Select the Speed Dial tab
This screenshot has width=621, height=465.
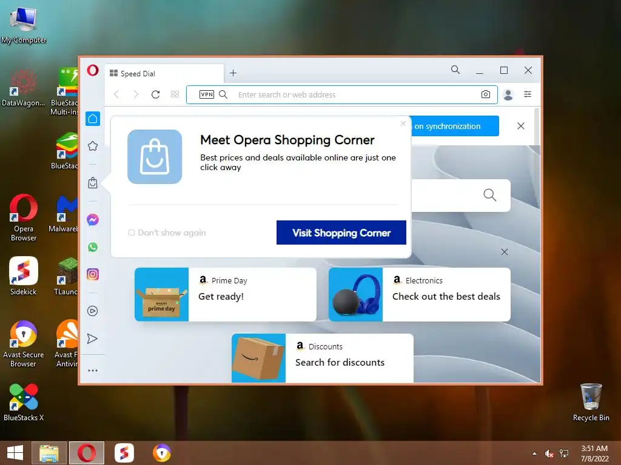(x=164, y=73)
